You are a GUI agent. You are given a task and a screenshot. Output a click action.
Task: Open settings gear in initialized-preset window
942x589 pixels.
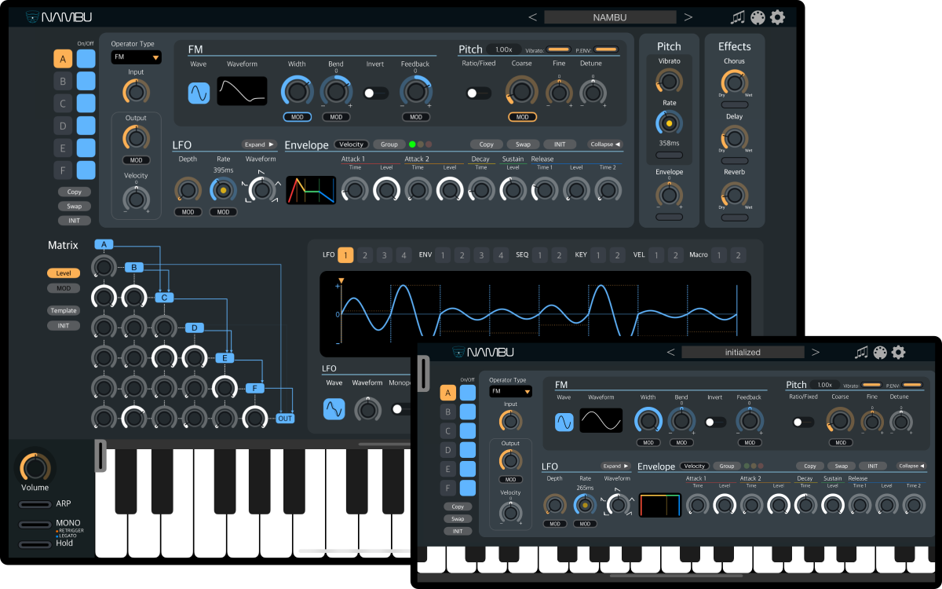click(899, 352)
